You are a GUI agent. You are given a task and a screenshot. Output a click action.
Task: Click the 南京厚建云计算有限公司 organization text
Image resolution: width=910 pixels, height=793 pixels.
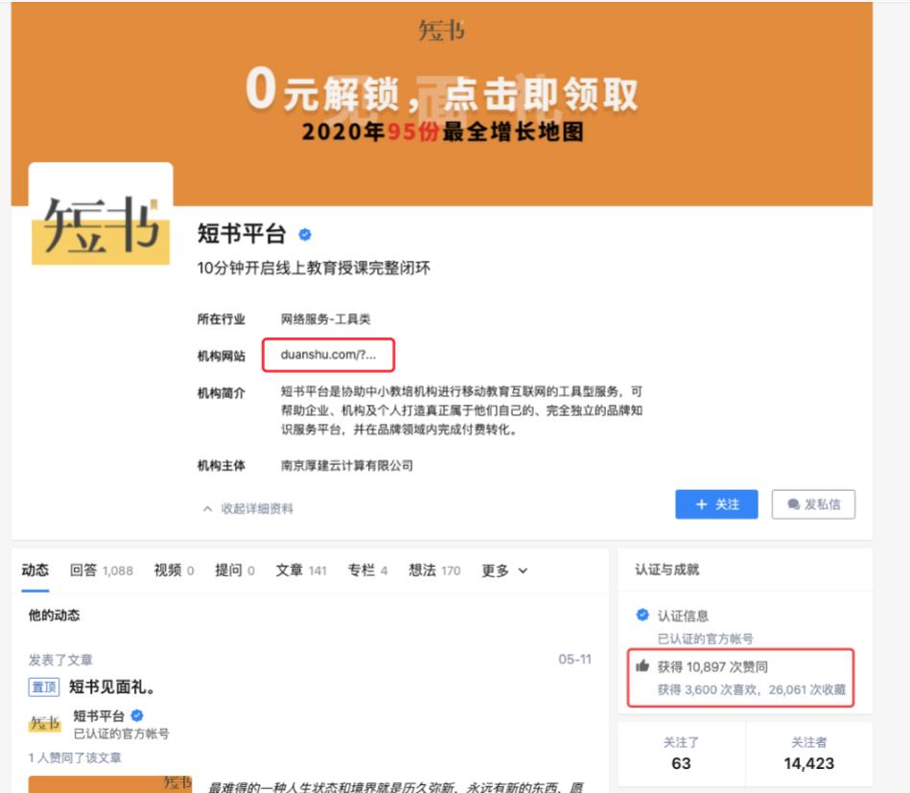pyautogui.click(x=346, y=466)
